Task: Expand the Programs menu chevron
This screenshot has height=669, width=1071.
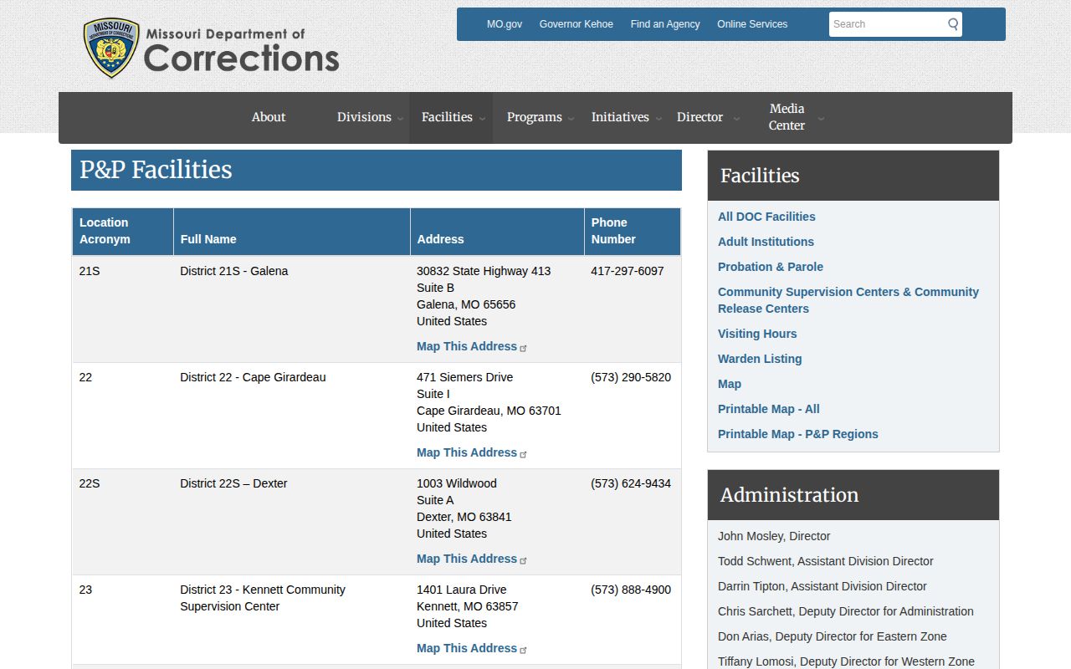Action: [571, 119]
